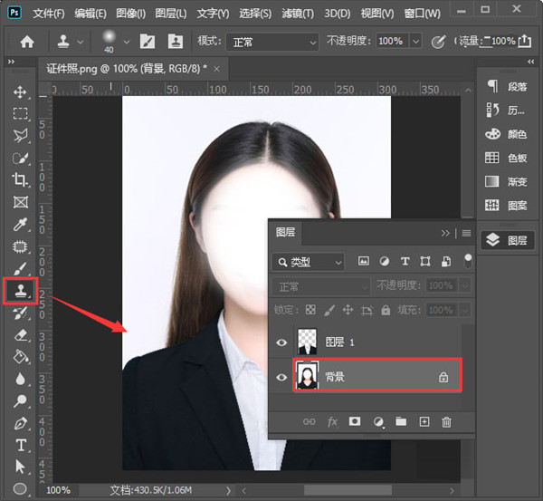543x501 pixels.
Task: Pick the Eyedropper tool
Action: (x=20, y=225)
